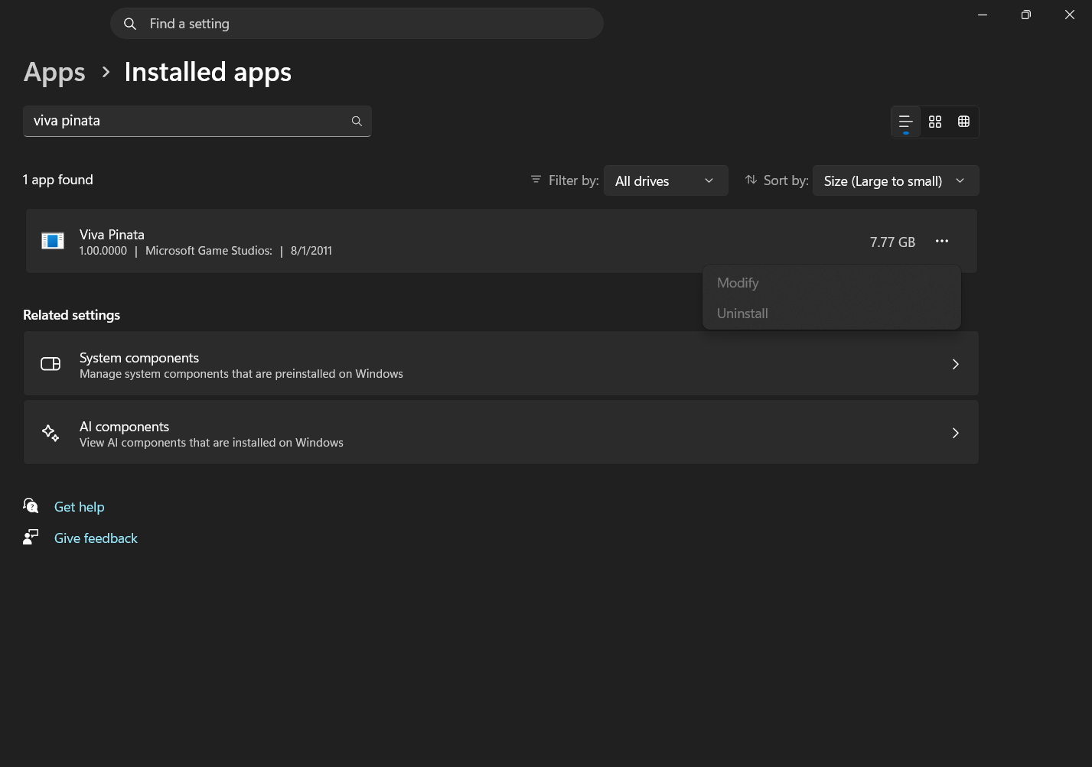Click the 8/1/2011 install date
Image resolution: width=1092 pixels, height=767 pixels.
pyautogui.click(x=311, y=251)
